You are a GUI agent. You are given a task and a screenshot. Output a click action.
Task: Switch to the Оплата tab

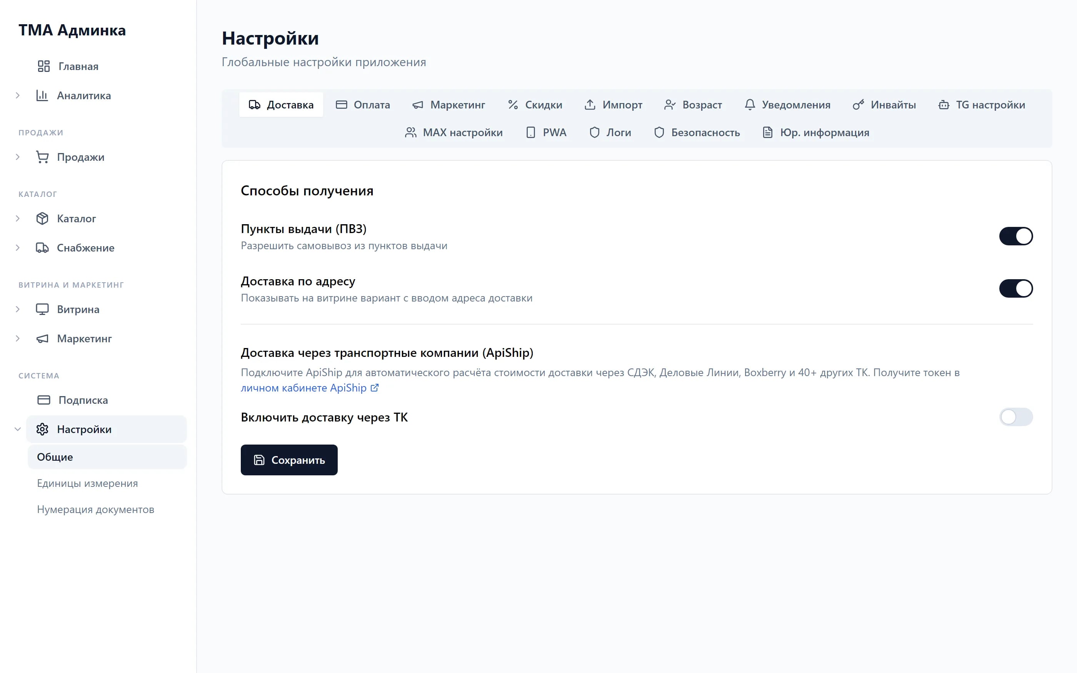[x=363, y=105]
